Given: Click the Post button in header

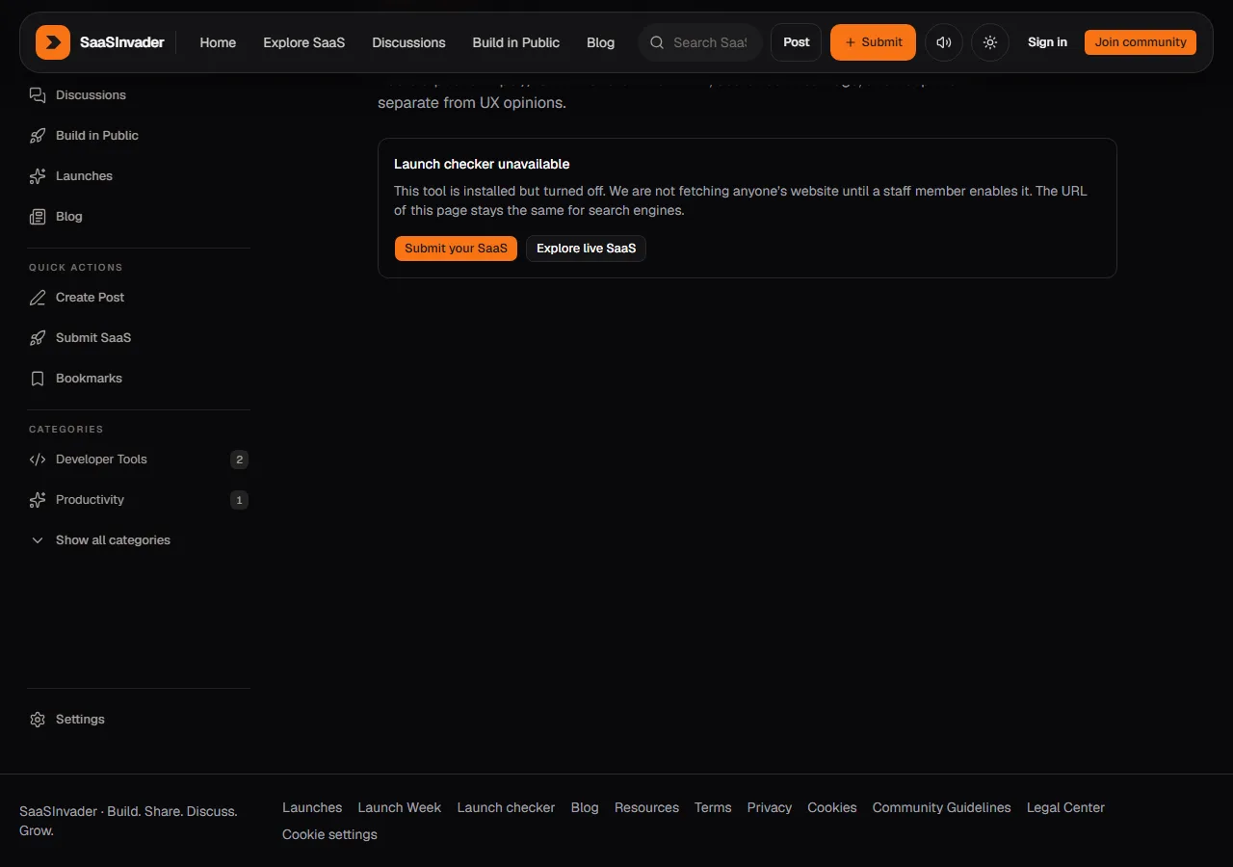Looking at the screenshot, I should tap(797, 42).
